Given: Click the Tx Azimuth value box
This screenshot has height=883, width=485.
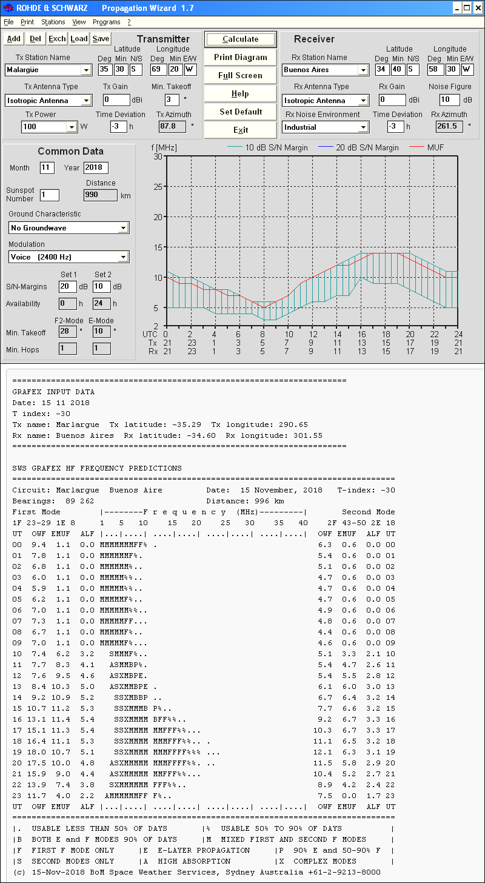Looking at the screenshot, I should (x=172, y=127).
